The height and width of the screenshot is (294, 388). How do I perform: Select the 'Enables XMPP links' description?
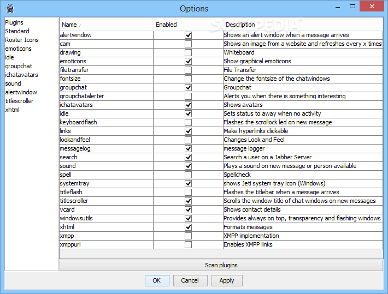coord(303,244)
